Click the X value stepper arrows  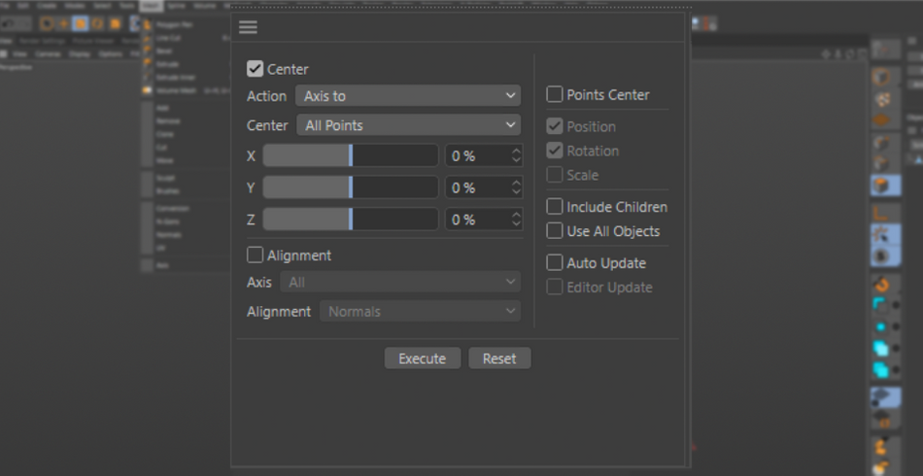[x=516, y=156]
